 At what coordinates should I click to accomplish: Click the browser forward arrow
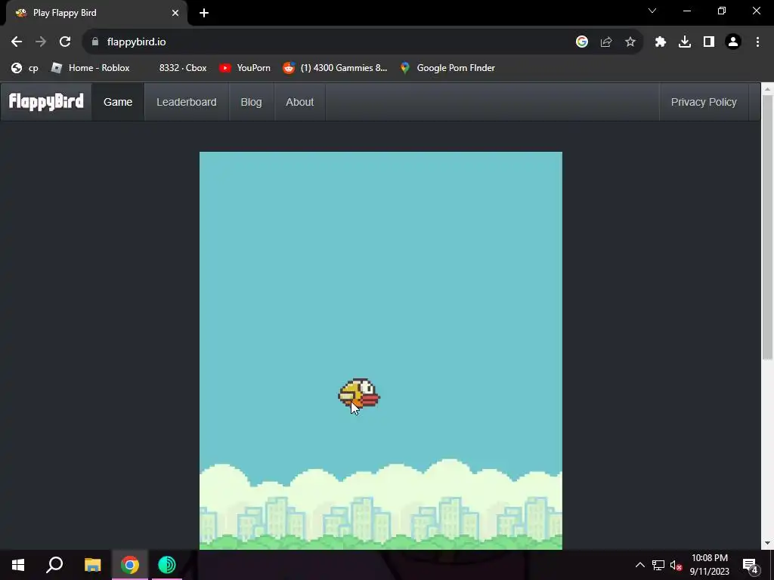pos(41,42)
